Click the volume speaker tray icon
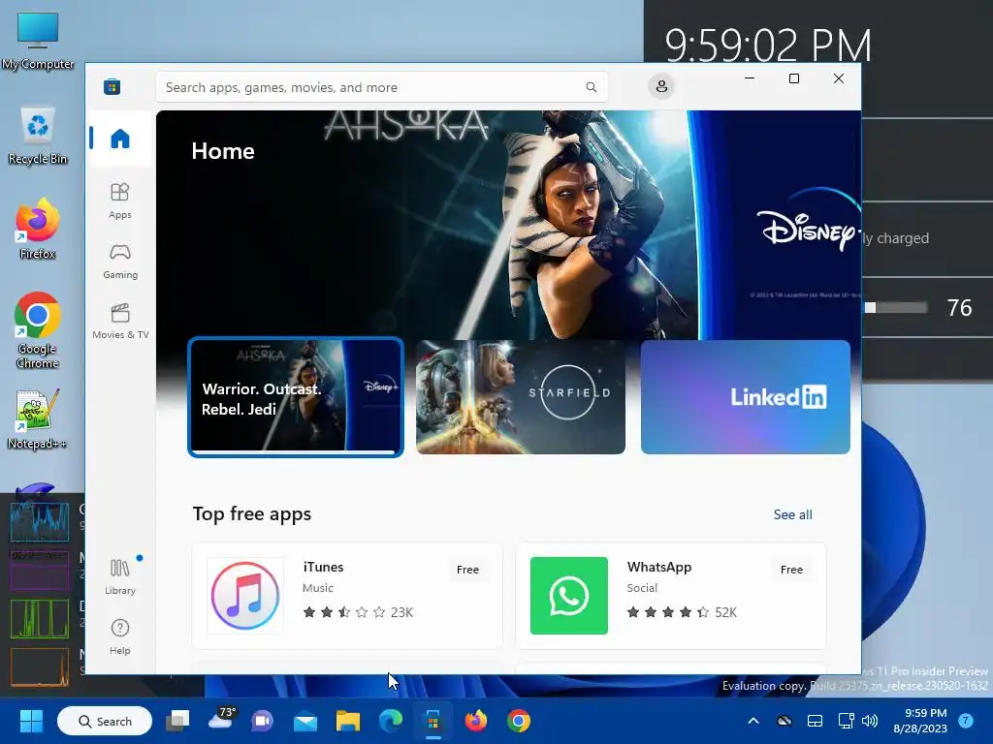 870,721
